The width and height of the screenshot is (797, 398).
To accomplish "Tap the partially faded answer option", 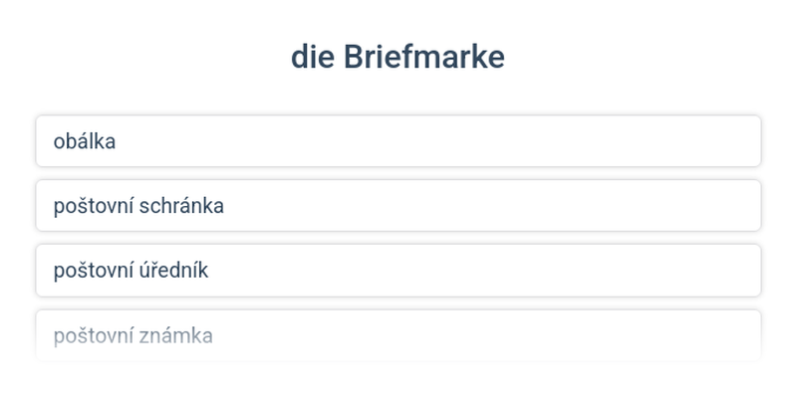I will 398,335.
